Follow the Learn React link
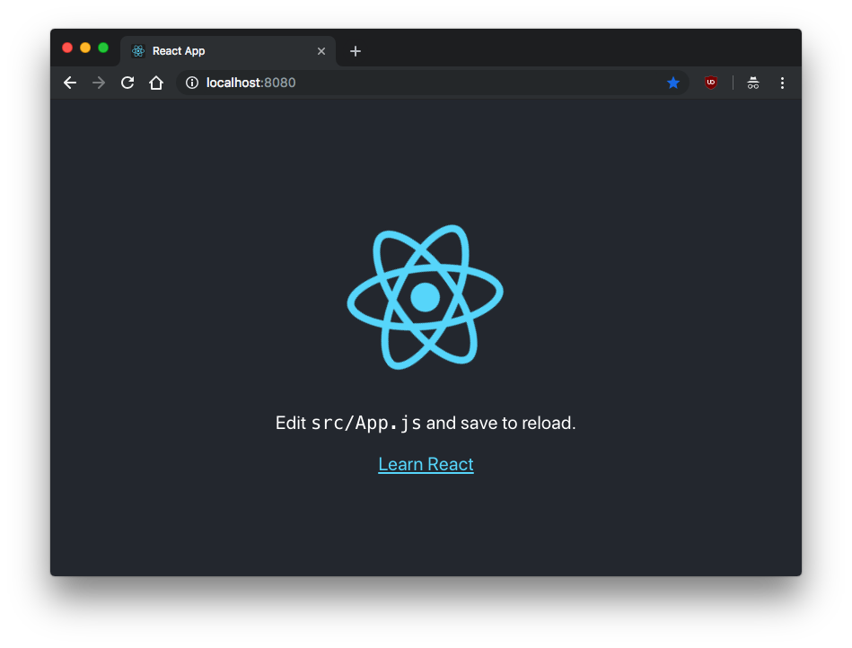Viewport: 852px width, 648px height. pos(426,464)
